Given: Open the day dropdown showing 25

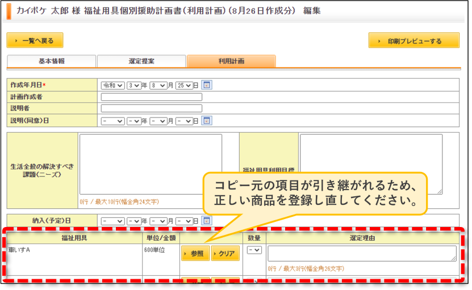Looking at the screenshot, I should tap(184, 86).
